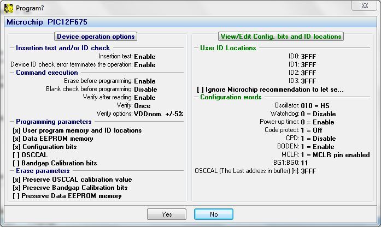Toggle Preserve OSCCAL calibration value

click(x=72, y=180)
